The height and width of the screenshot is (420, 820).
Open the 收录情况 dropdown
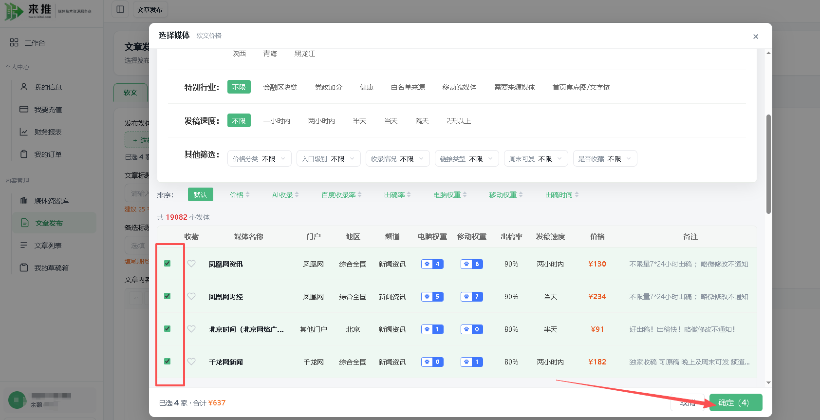point(398,158)
